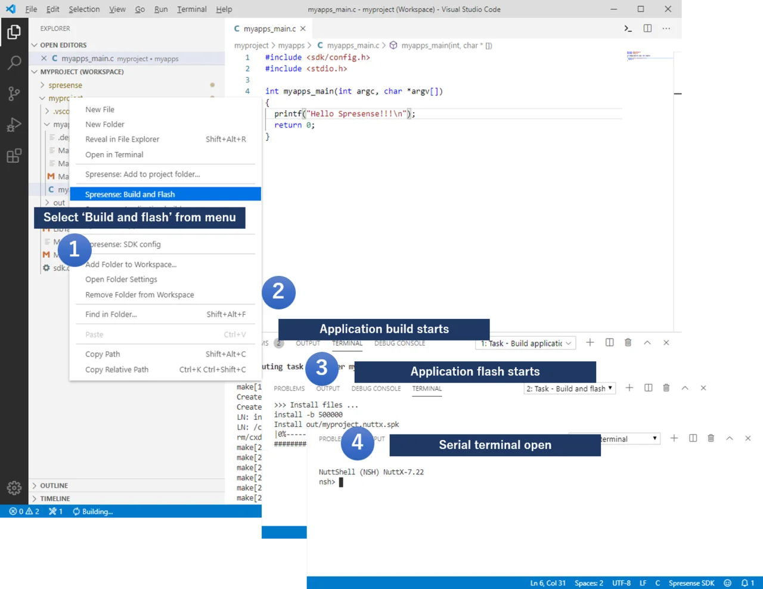Add new terminal in serial terminal panel
Viewport: 763px width, 589px height.
[x=674, y=438]
